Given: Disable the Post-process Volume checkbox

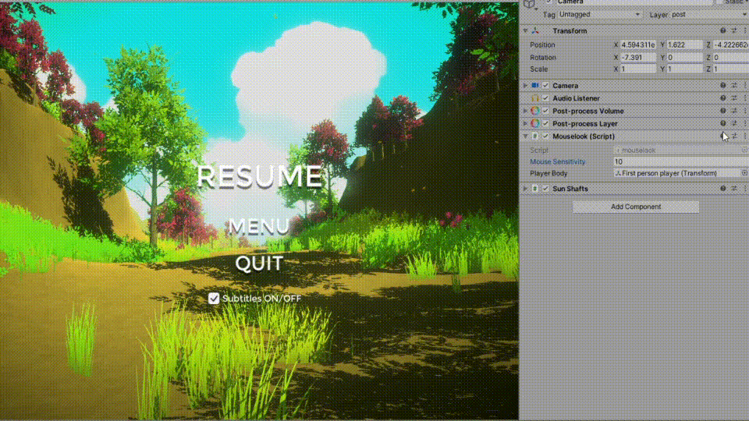Looking at the screenshot, I should point(545,111).
